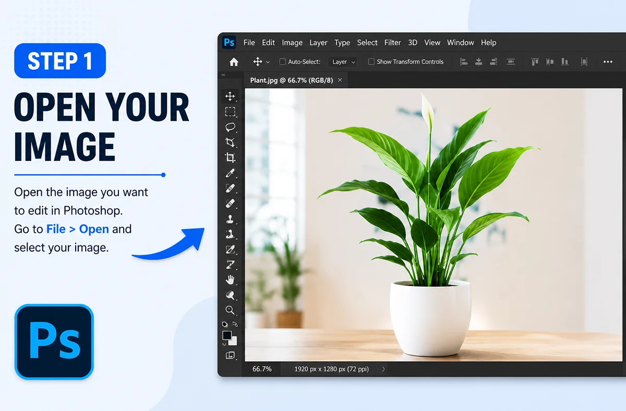Pick the polygon selection tool between Lasso and Crop

230,142
